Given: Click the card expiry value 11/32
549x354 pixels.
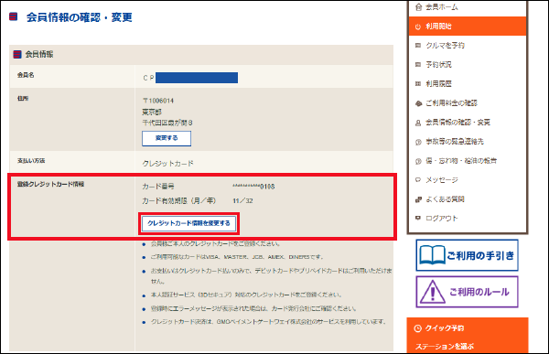Looking at the screenshot, I should click(x=242, y=201).
